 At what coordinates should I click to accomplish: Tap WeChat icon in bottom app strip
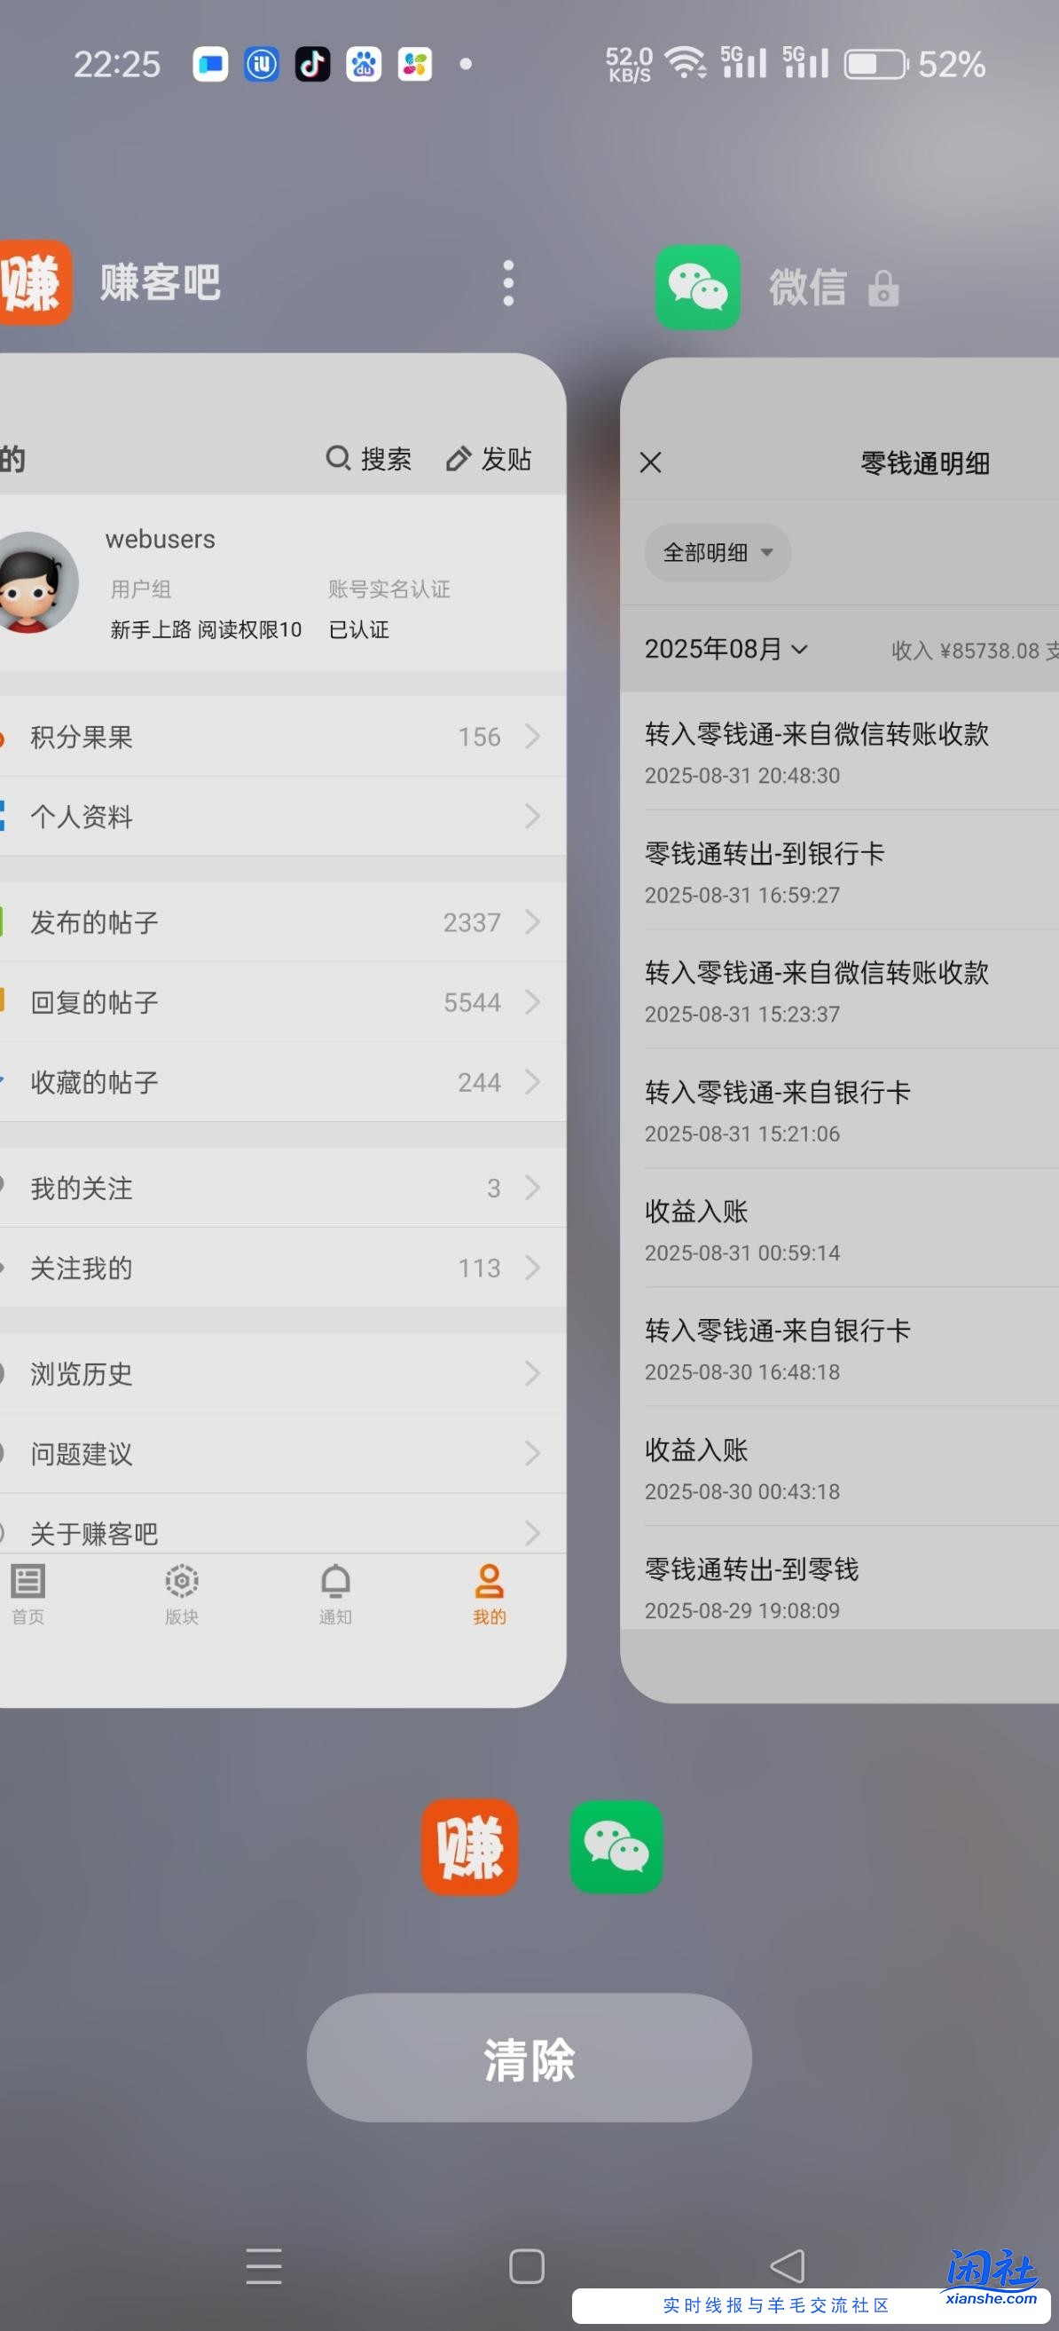point(616,1847)
